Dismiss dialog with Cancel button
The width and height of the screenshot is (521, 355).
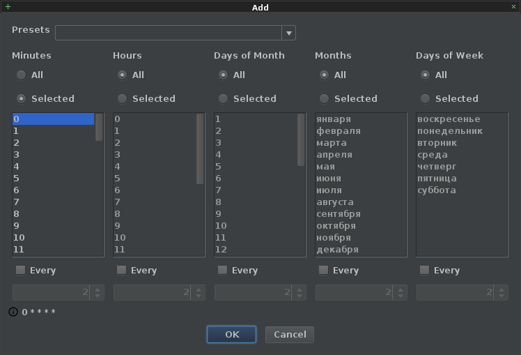tap(290, 334)
